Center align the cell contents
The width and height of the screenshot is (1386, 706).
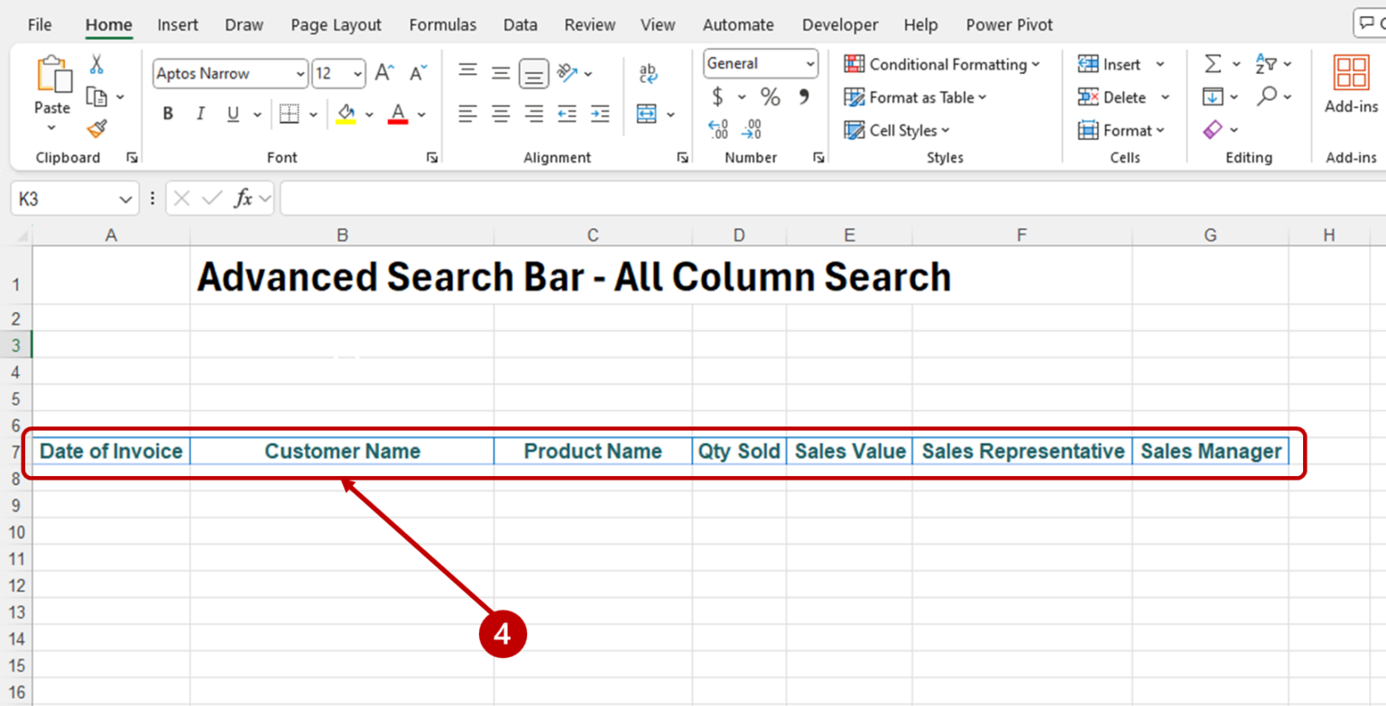[500, 114]
